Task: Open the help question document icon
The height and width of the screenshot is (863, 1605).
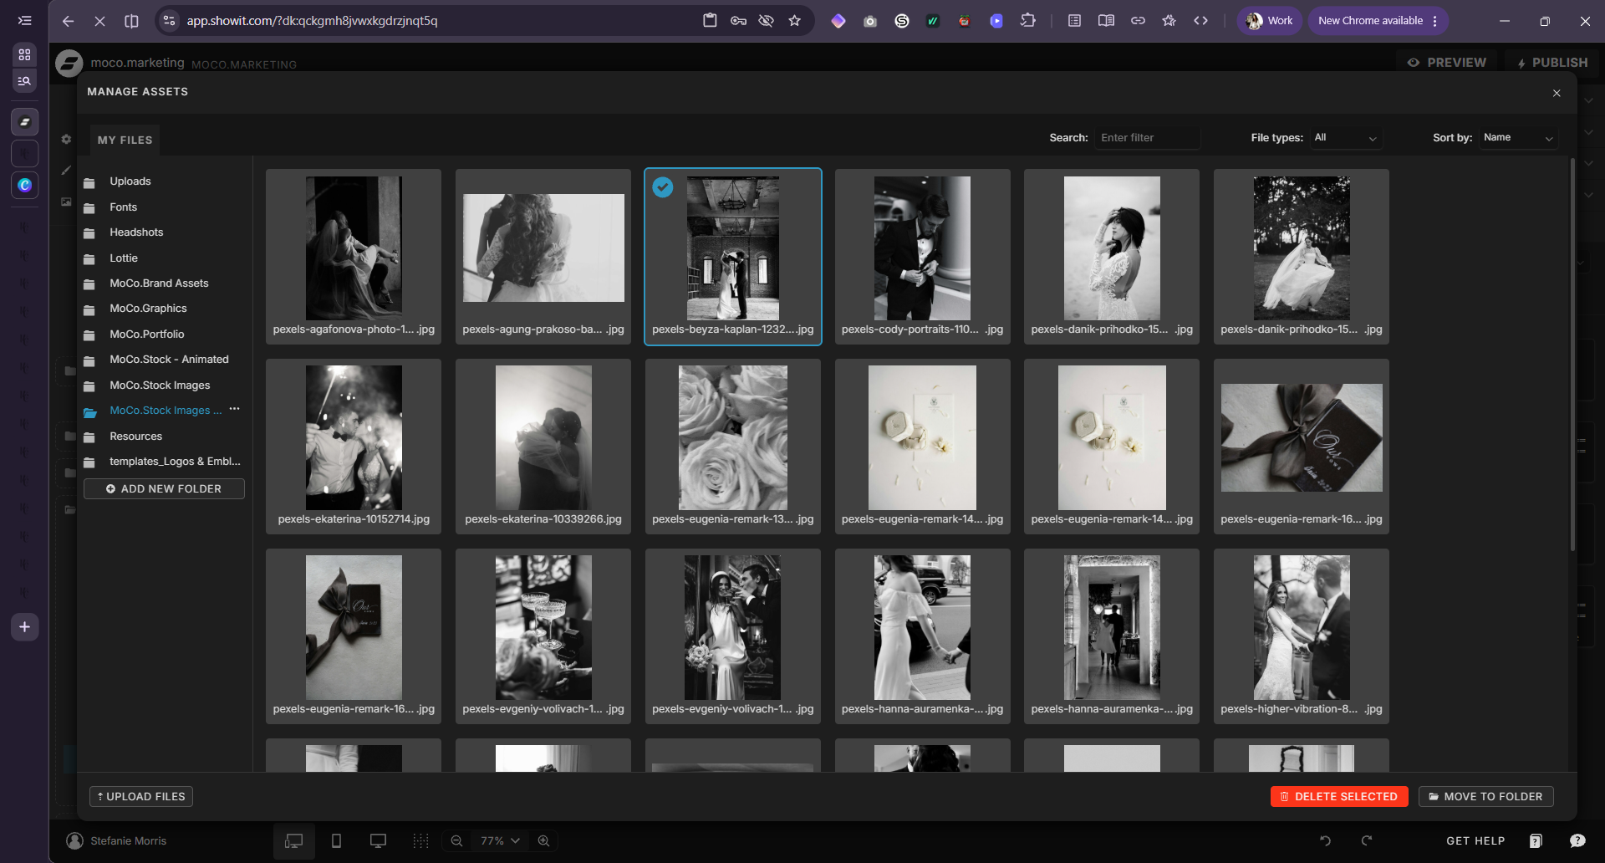Action: click(1536, 841)
